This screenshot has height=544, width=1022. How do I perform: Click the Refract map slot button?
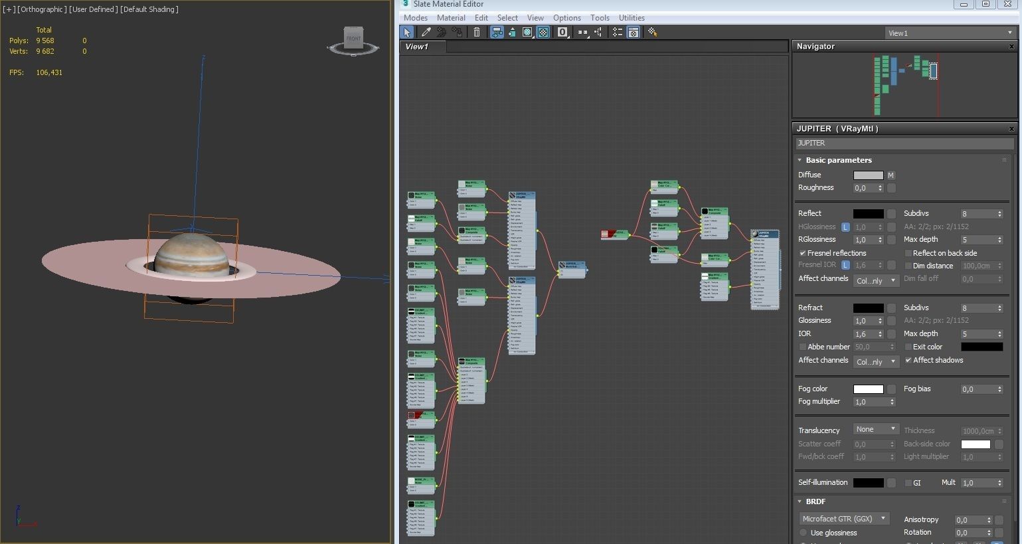coord(891,308)
